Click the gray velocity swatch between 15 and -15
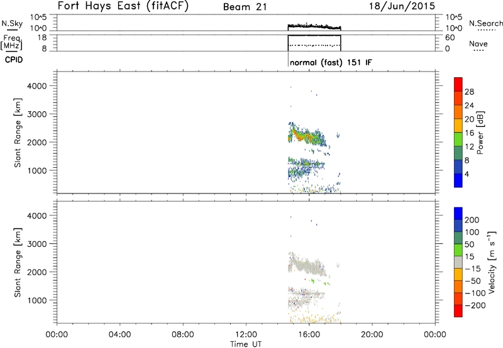The height and width of the screenshot is (348, 503). (458, 262)
